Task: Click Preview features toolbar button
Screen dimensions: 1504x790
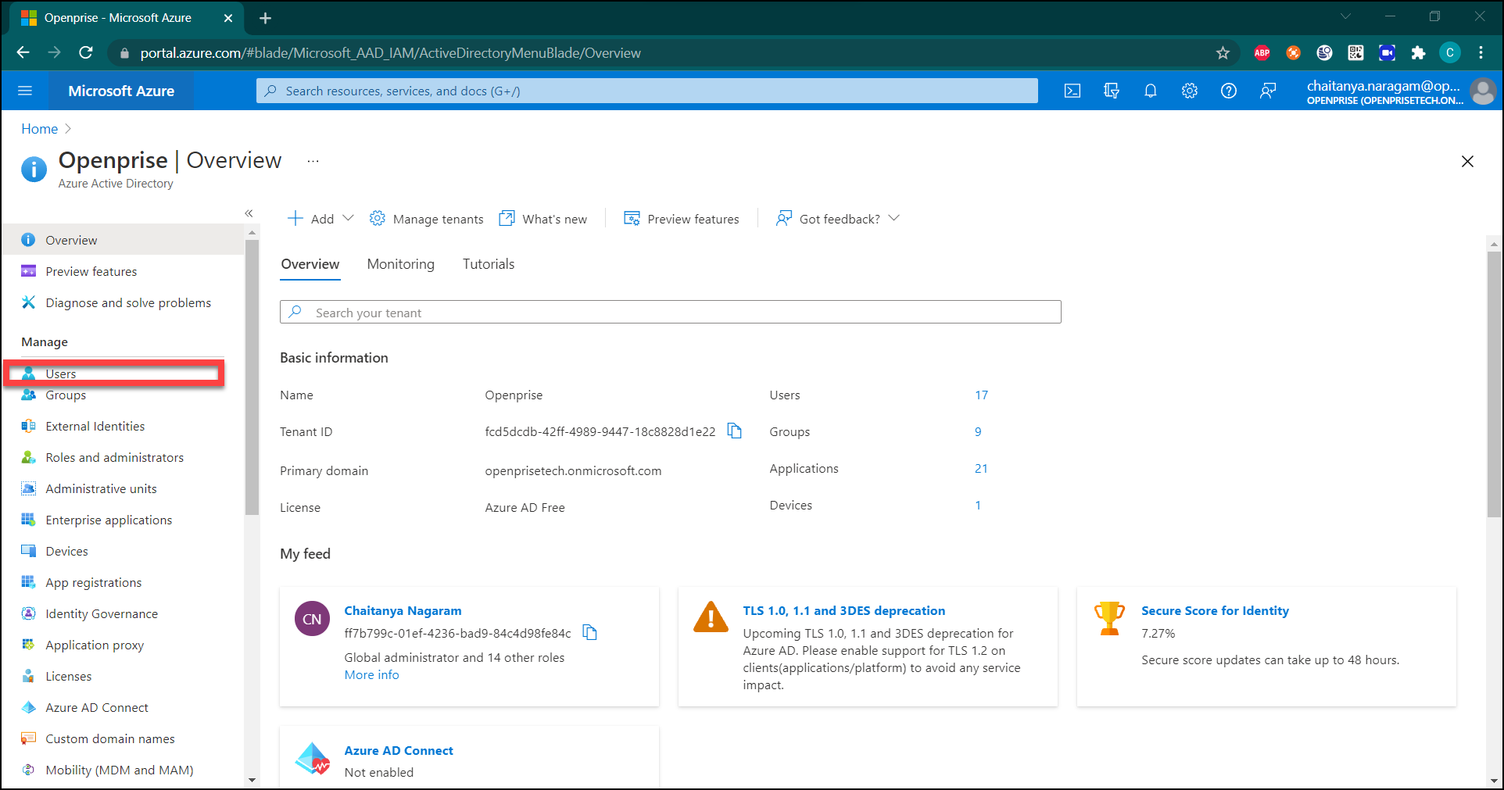Action: coord(681,219)
